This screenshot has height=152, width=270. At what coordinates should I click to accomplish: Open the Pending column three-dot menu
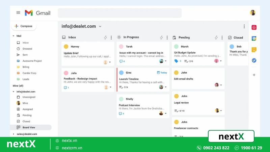pyautogui.click(x=222, y=37)
